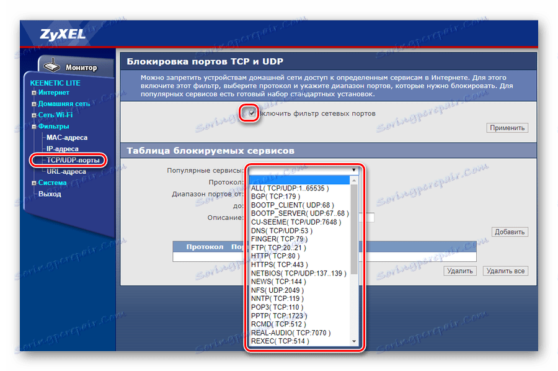Image resolution: width=558 pixels, height=371 pixels.
Task: Expand the Интернет tree node
Action: [x=34, y=93]
